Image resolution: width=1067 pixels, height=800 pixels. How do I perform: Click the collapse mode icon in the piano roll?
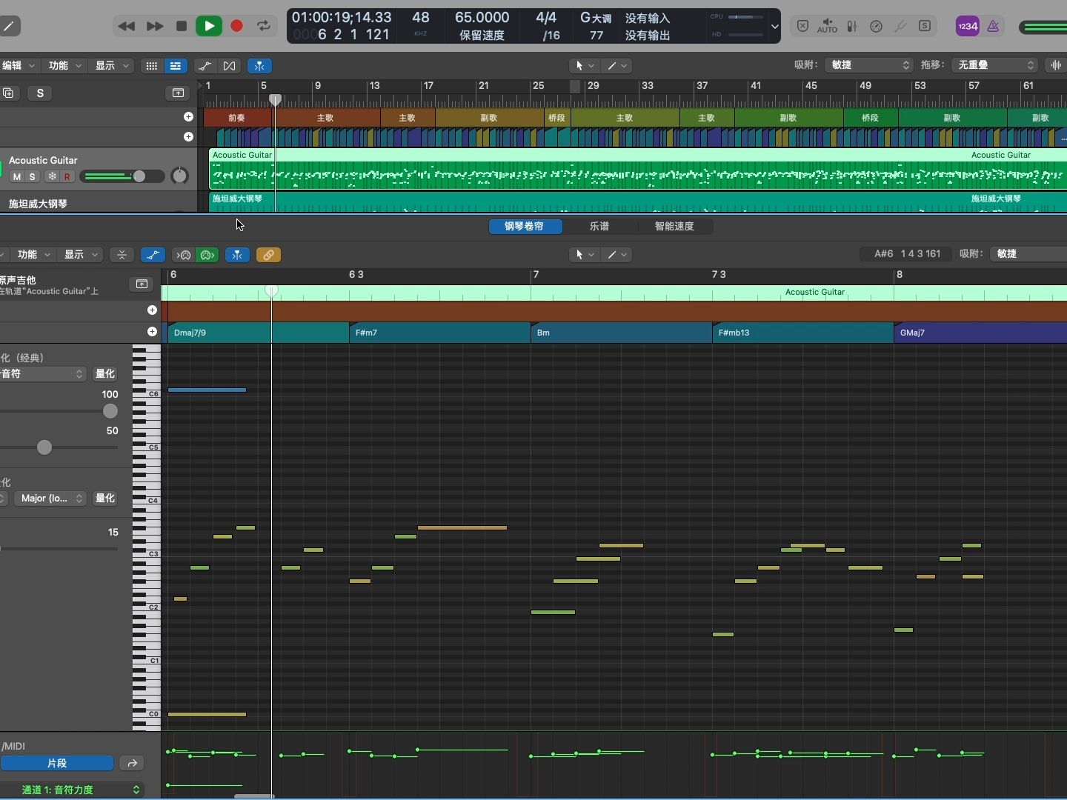tap(122, 255)
